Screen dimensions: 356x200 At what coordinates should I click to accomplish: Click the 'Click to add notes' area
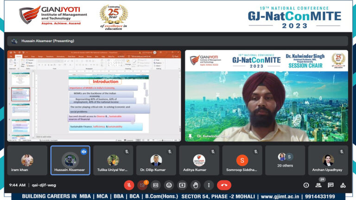[x=44, y=137]
